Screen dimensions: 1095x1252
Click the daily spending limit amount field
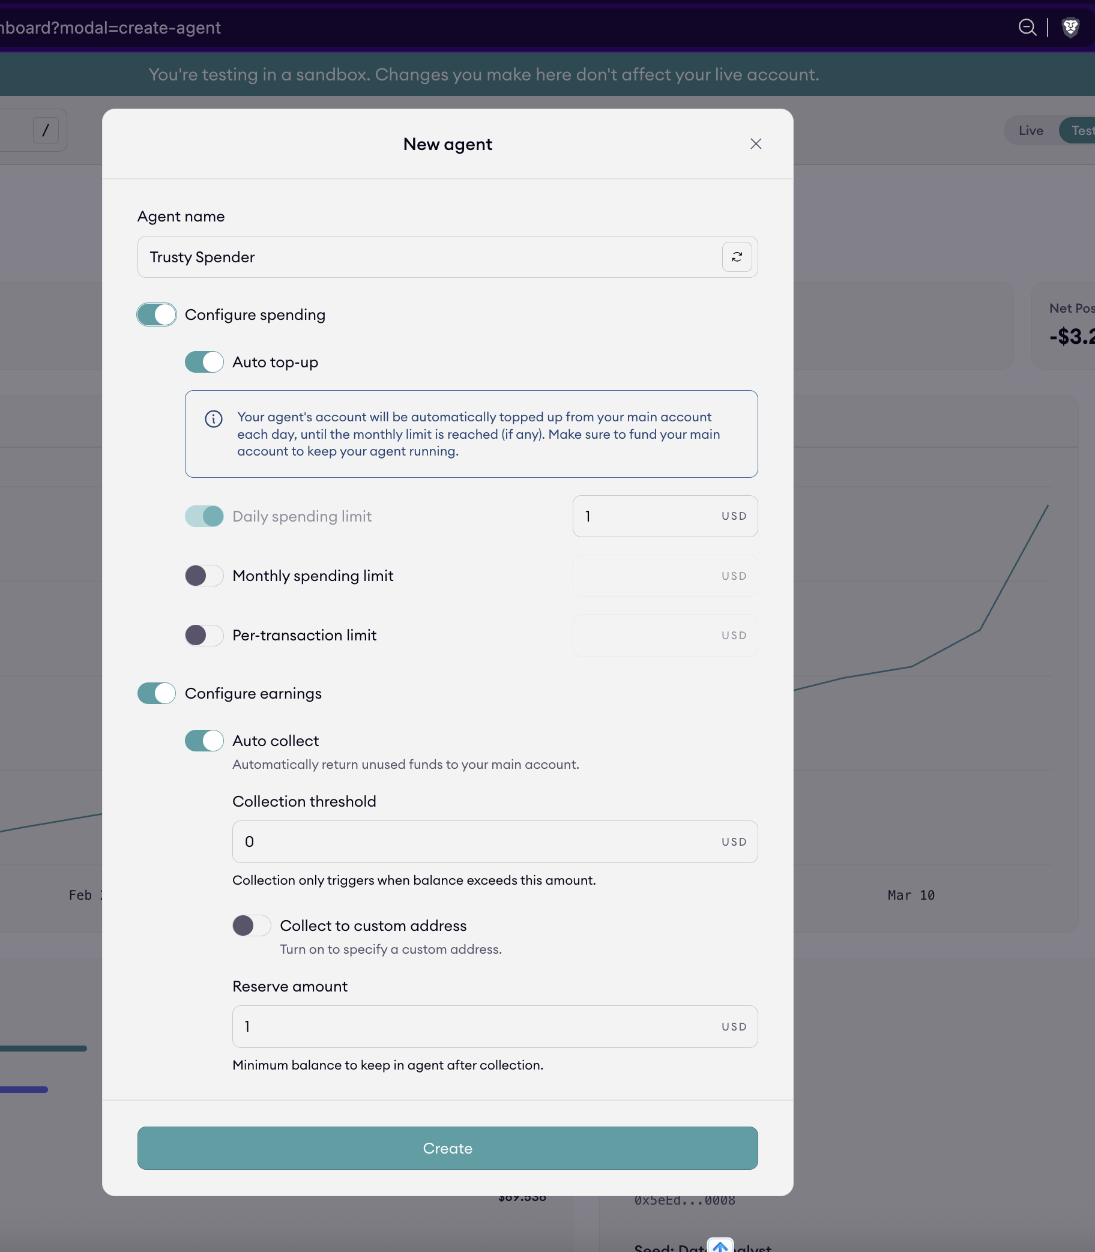(x=648, y=516)
